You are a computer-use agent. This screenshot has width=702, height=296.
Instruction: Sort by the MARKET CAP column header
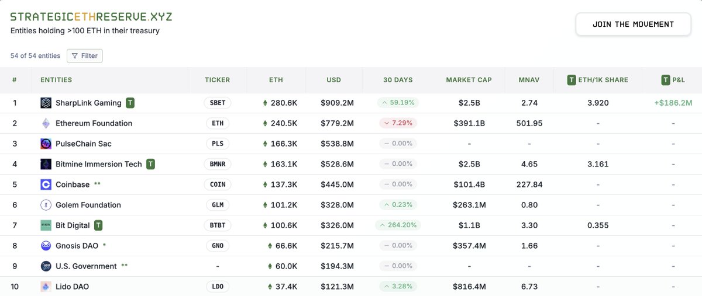coord(469,80)
